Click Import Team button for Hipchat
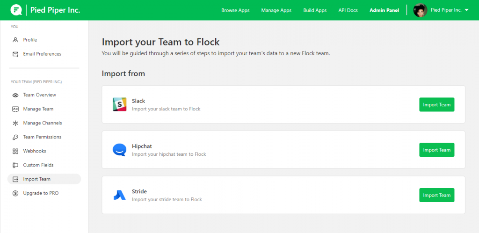 click(436, 150)
